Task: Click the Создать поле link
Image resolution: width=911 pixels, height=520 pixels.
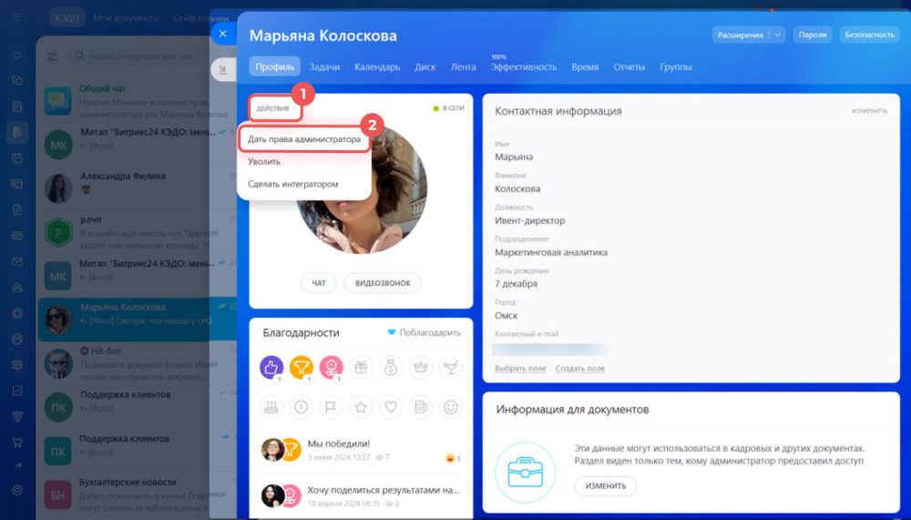Action: tap(579, 368)
